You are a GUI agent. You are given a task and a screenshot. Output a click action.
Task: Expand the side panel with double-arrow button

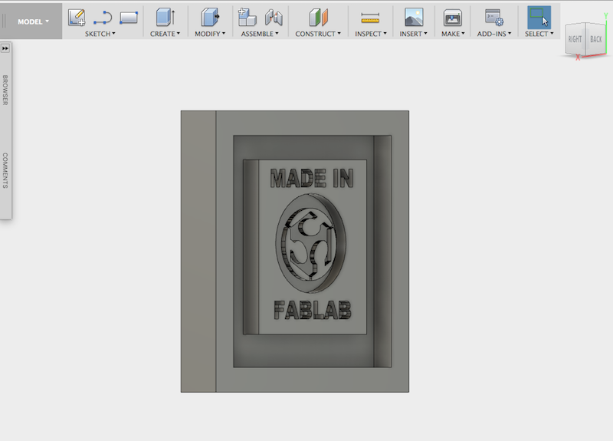coord(5,48)
